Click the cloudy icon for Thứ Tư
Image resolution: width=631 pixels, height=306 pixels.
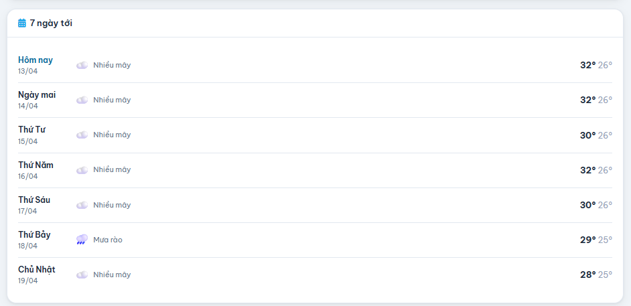click(82, 135)
